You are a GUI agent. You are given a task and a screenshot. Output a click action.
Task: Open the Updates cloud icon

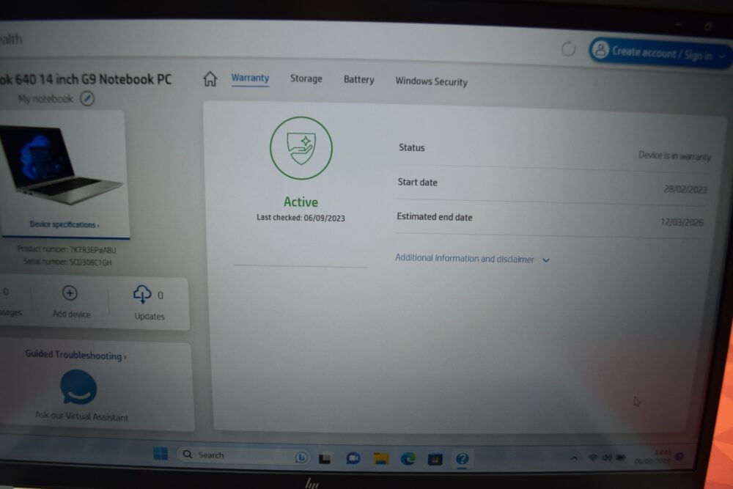coord(142,294)
